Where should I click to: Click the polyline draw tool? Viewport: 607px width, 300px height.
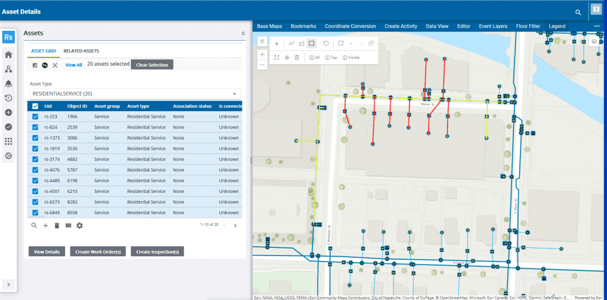point(292,43)
